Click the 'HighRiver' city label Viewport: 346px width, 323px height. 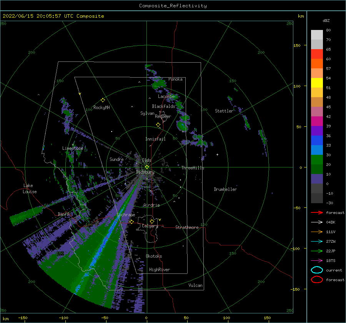[x=160, y=270]
